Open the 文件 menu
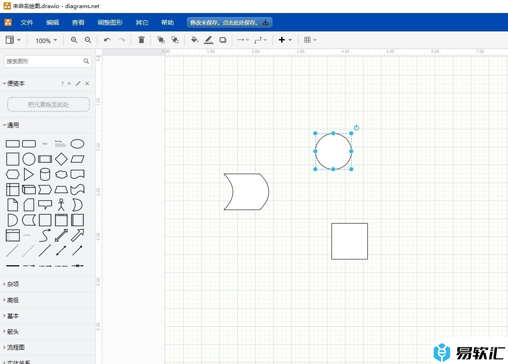 (x=27, y=22)
